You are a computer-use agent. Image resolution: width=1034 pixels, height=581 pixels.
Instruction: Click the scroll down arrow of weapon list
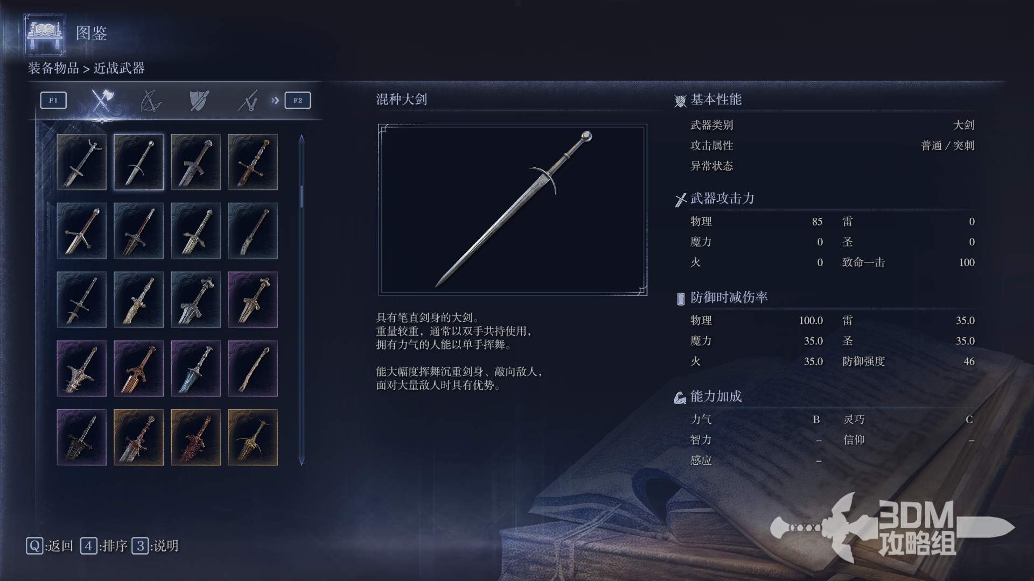click(x=302, y=461)
